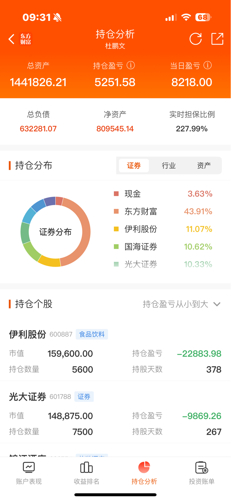Tap the 光大证券 legend swatch
This screenshot has width=231, height=501.
(x=117, y=264)
